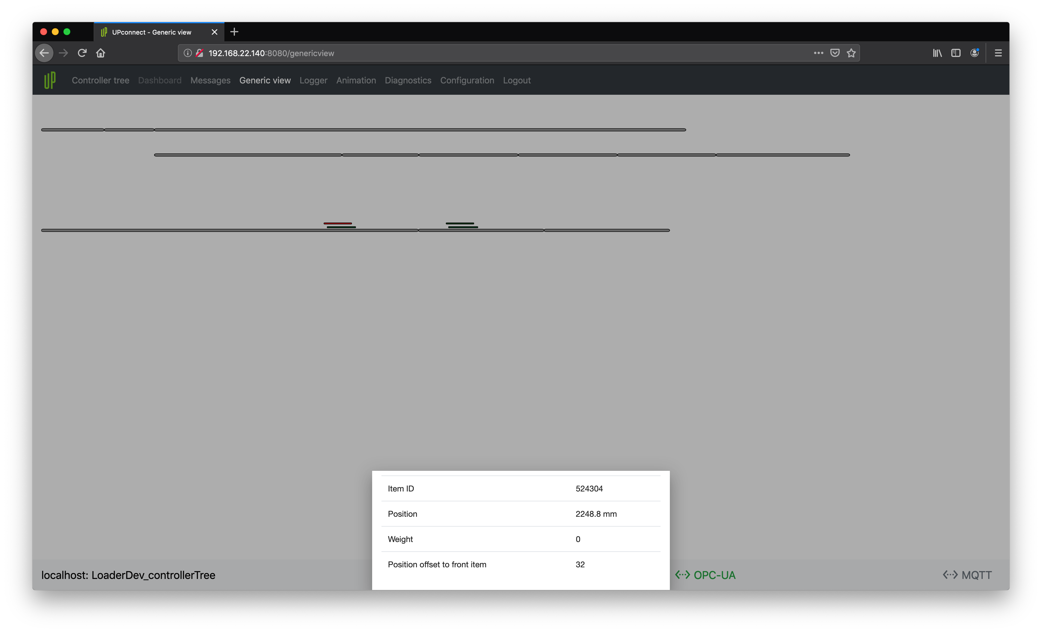
Task: Open the Firefox hamburger menu
Action: click(998, 53)
